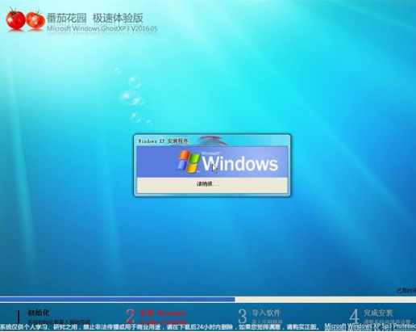Click the Microsoft Windows GhostXP3 V2016.05 text

pos(102,28)
